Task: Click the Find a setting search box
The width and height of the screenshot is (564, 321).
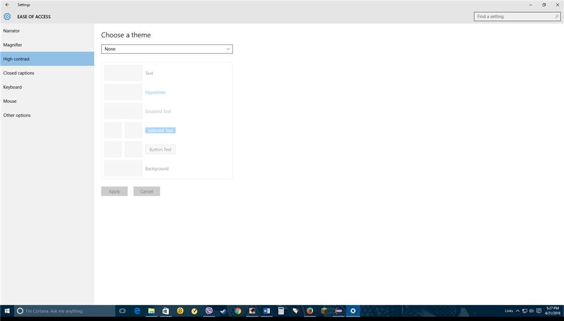Action: pos(512,16)
